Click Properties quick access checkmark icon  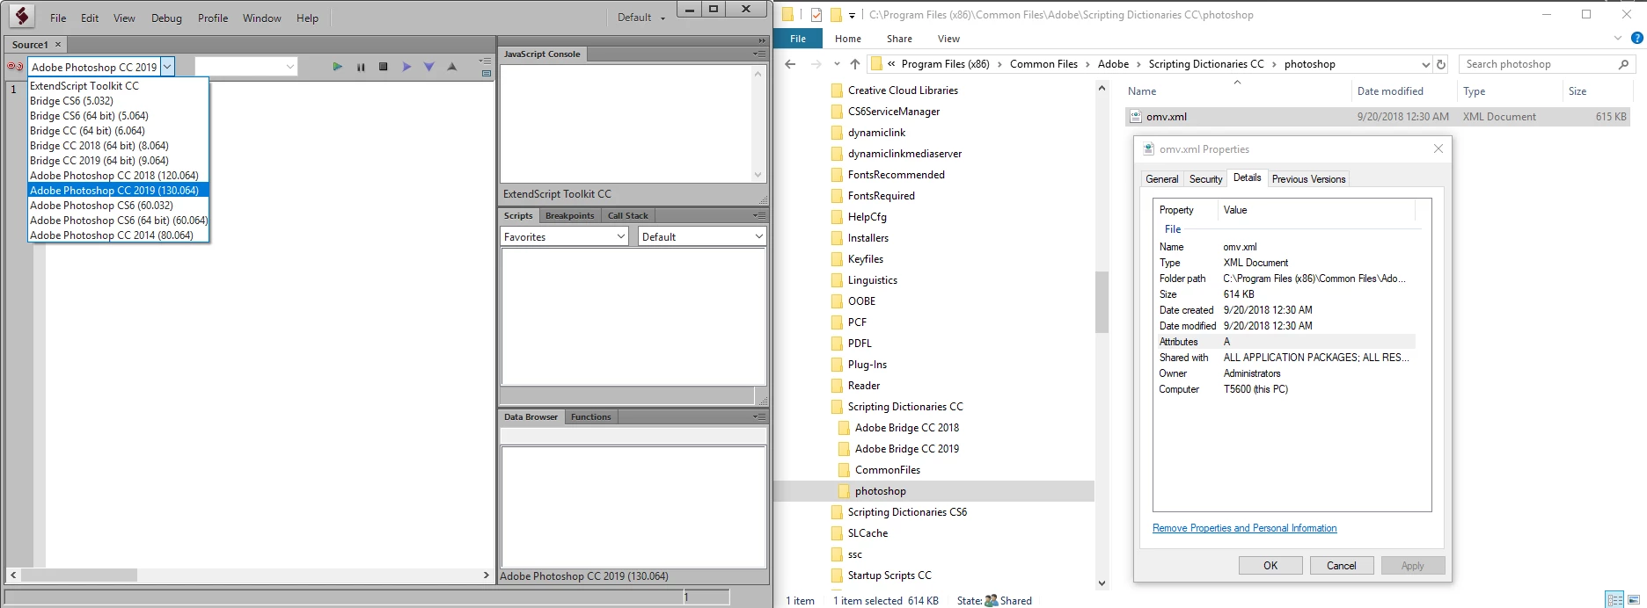816,14
